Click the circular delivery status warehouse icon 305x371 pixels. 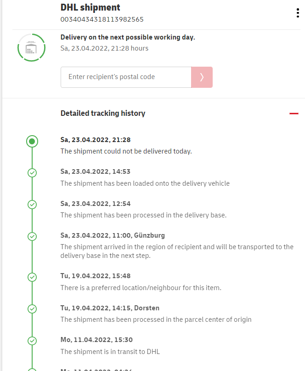tap(31, 47)
